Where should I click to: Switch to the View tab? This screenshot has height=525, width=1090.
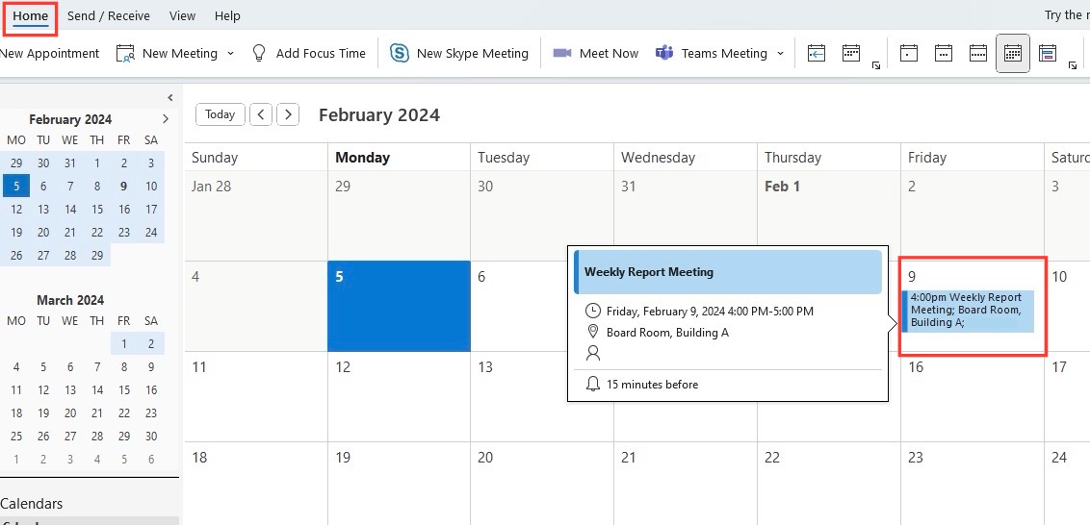pyautogui.click(x=182, y=15)
